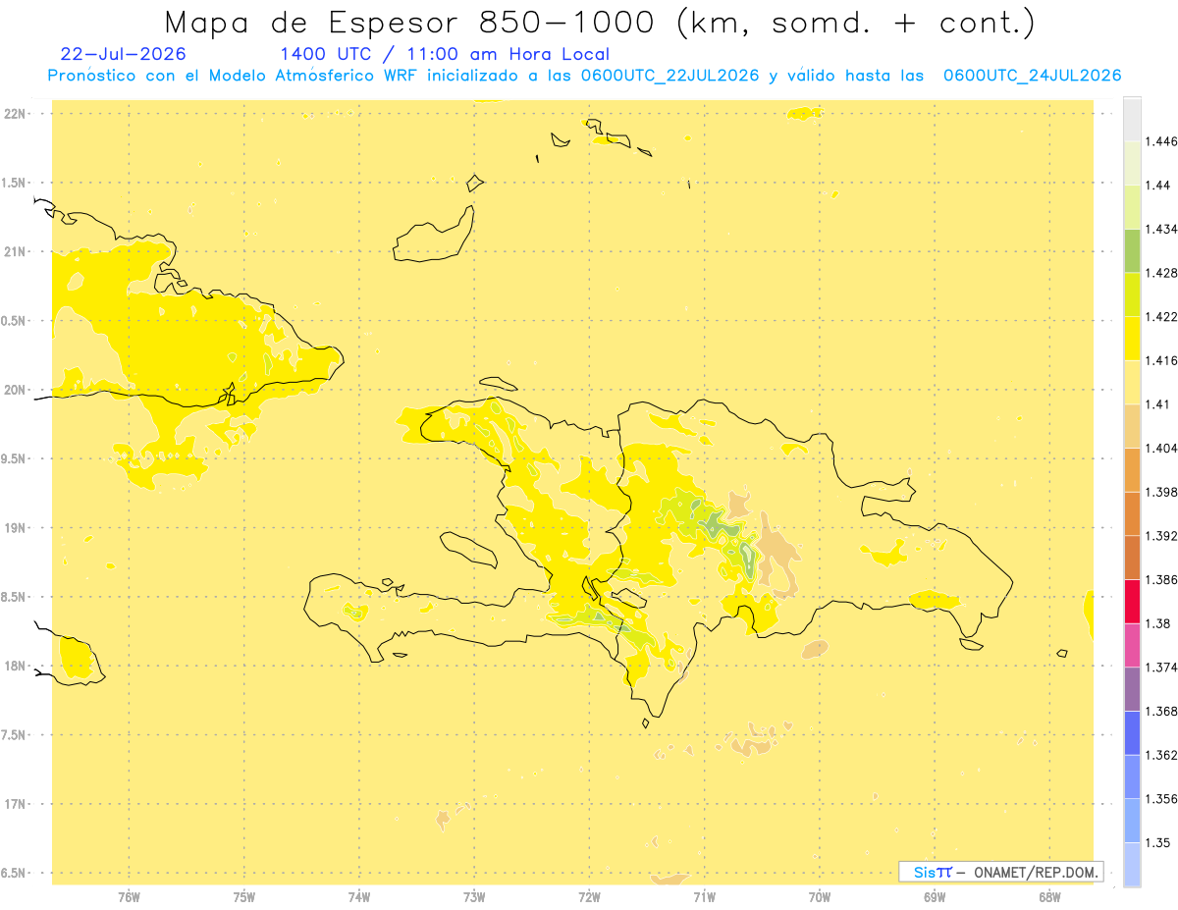Click the 20N latitude label
1178x910 pixels.
point(15,390)
